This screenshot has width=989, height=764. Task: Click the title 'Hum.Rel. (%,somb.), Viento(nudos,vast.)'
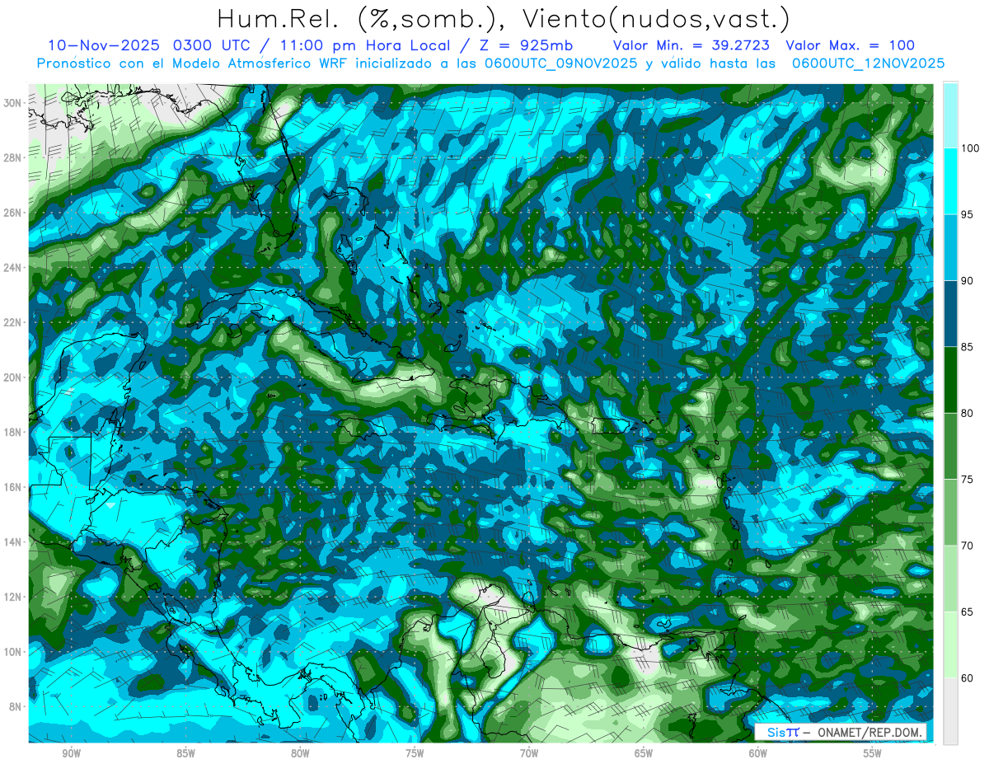[x=503, y=19]
